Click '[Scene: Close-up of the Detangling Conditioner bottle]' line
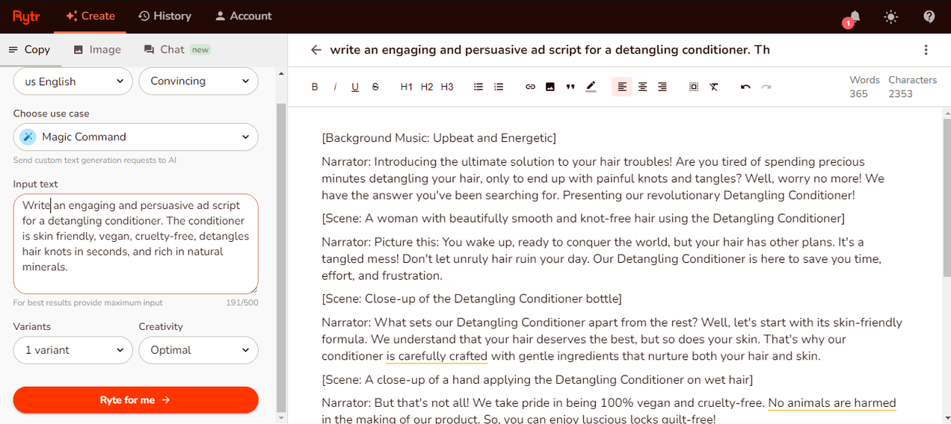951x424 pixels. point(472,299)
